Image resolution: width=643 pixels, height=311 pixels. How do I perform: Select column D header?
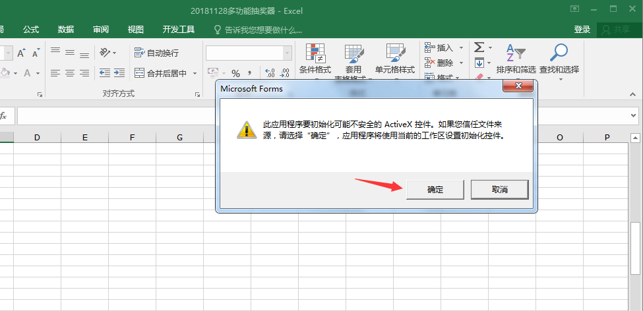coord(38,137)
